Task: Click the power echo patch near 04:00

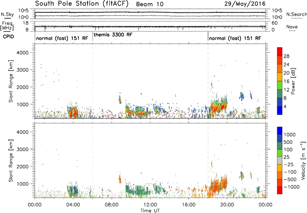Action: point(73,111)
